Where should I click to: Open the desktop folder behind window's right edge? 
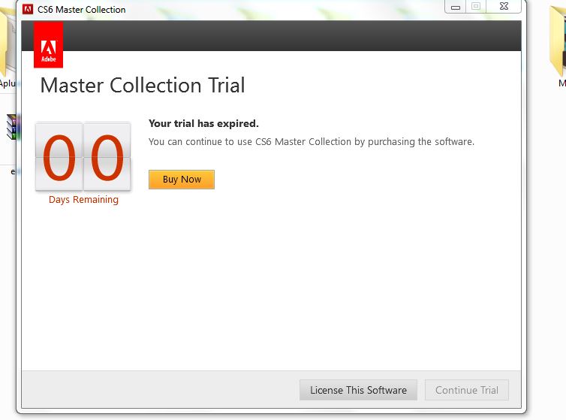tap(558, 41)
